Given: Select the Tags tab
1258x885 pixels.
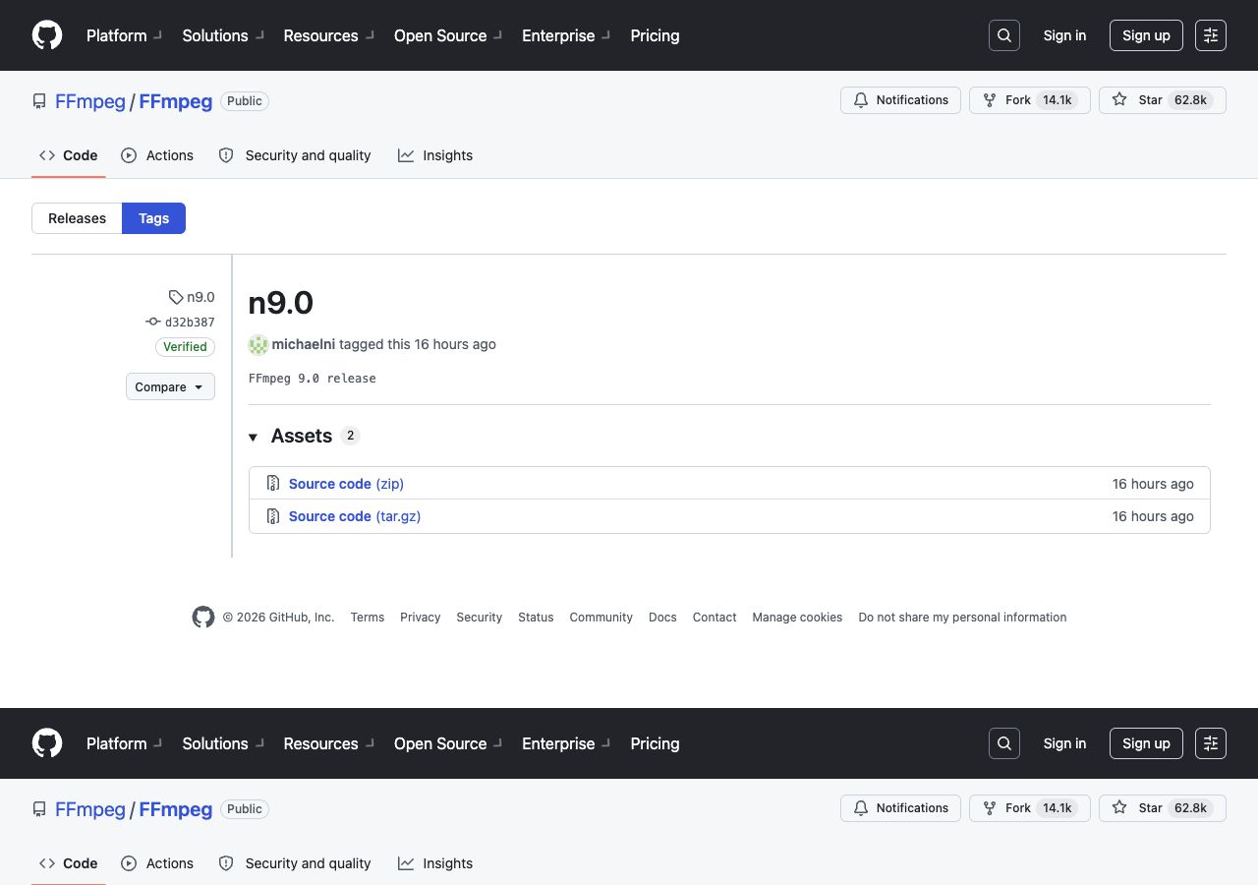Looking at the screenshot, I should click(x=153, y=218).
